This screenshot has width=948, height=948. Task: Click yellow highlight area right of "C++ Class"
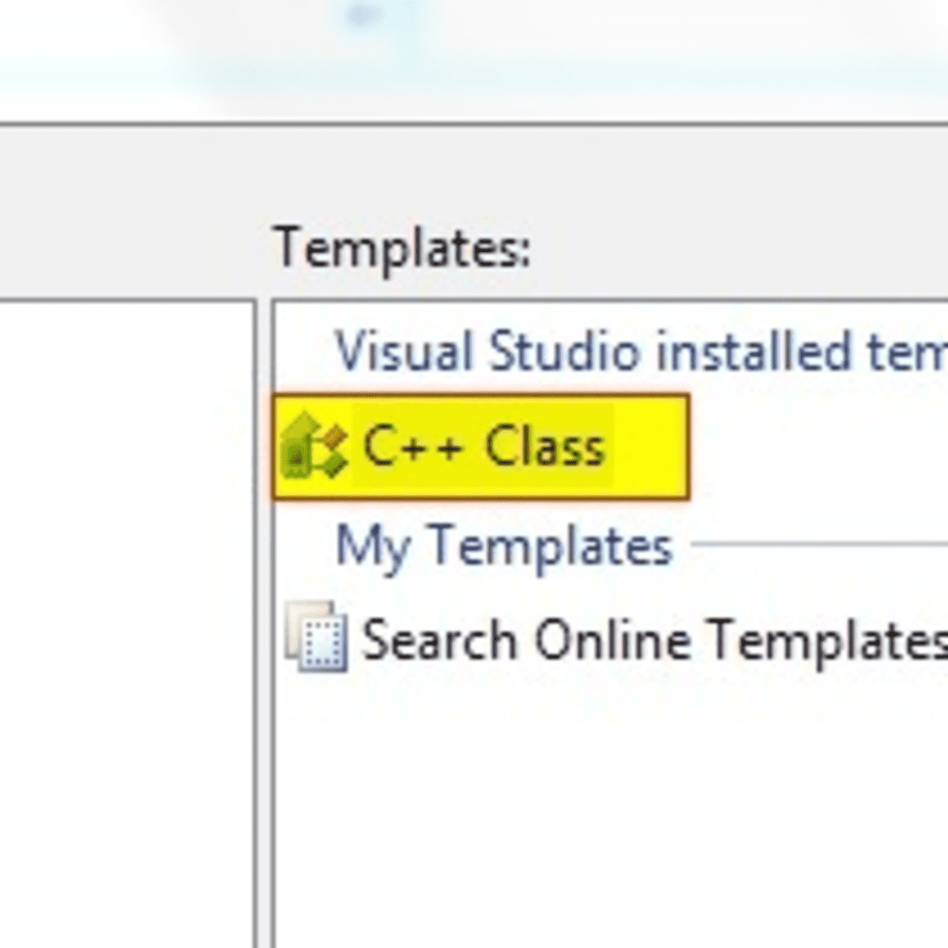pos(648,447)
